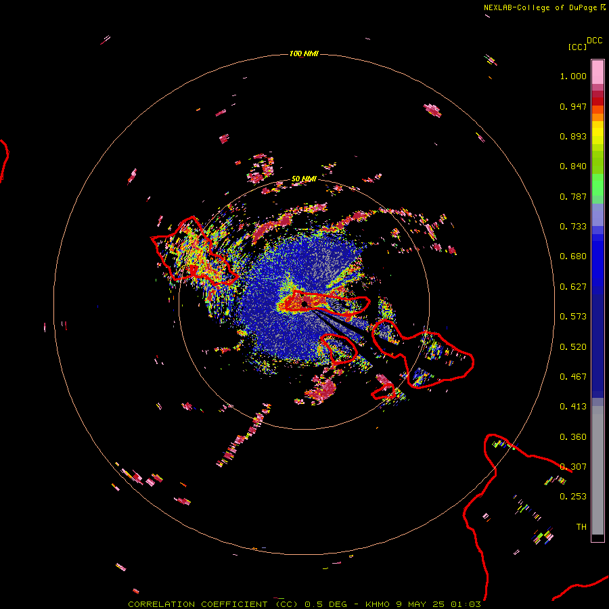Click the 0.467 value on the CC scale
The image size is (609, 609).
tap(573, 377)
